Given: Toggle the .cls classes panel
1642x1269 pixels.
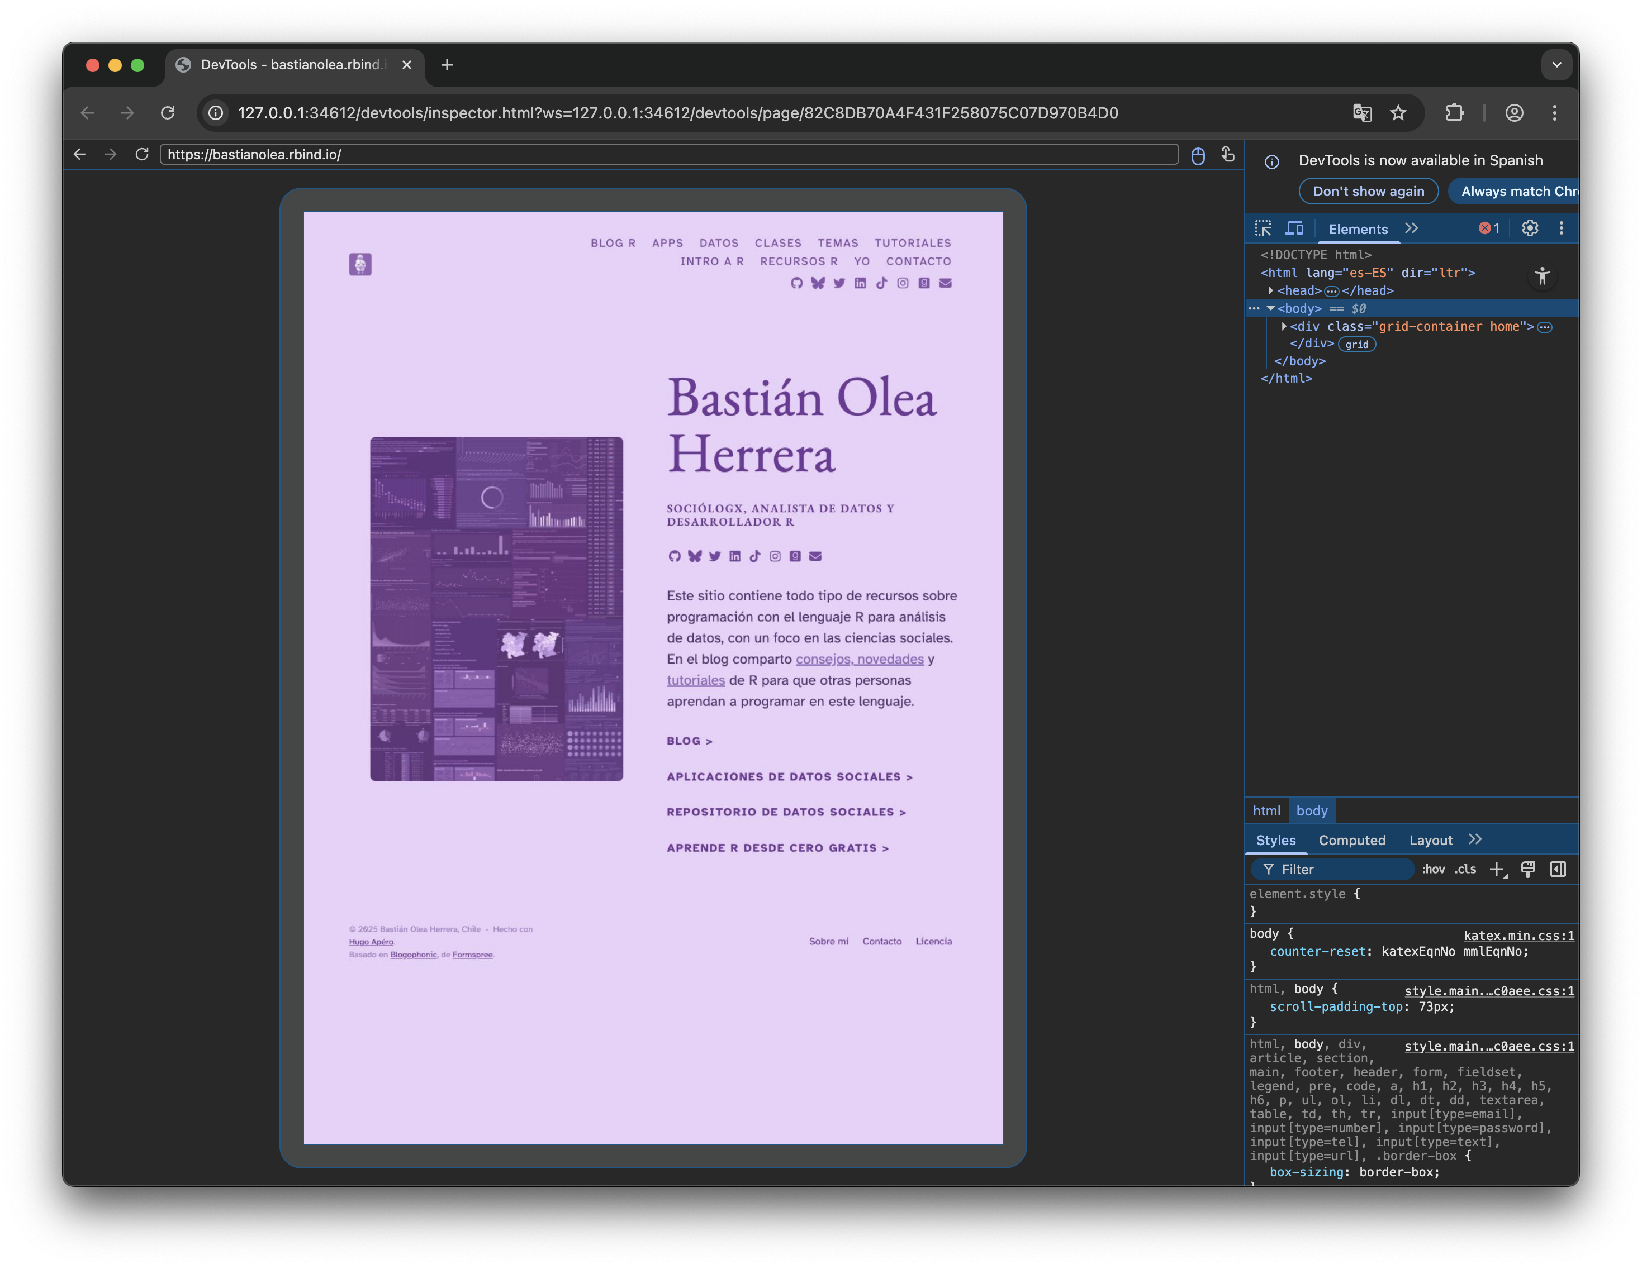Looking at the screenshot, I should click(x=1465, y=869).
